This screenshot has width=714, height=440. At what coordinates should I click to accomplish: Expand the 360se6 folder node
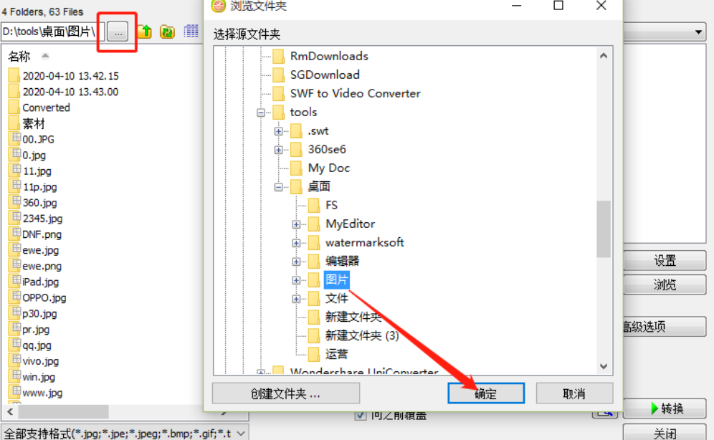coord(279,150)
